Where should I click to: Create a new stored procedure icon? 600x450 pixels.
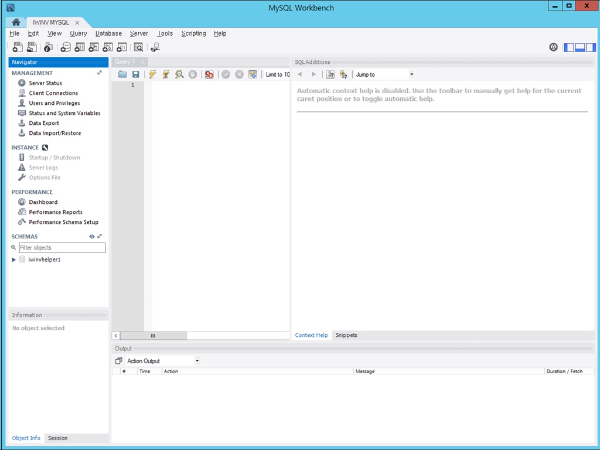pyautogui.click(x=108, y=47)
